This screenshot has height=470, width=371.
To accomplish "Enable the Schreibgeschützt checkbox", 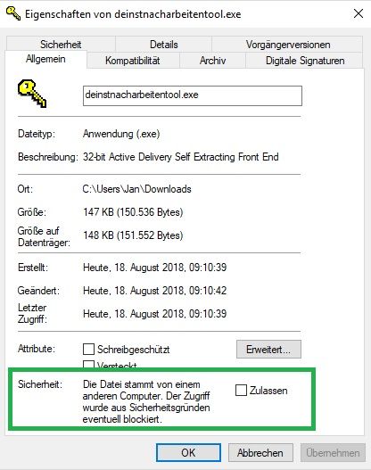I will coord(88,350).
